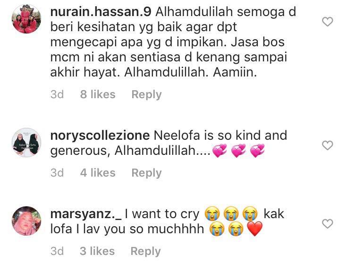
Task: View who gave the 8 likes
Action: point(98,94)
